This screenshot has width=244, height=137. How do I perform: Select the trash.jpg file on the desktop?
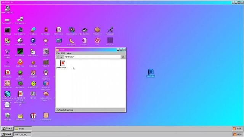pyautogui.click(x=151, y=73)
